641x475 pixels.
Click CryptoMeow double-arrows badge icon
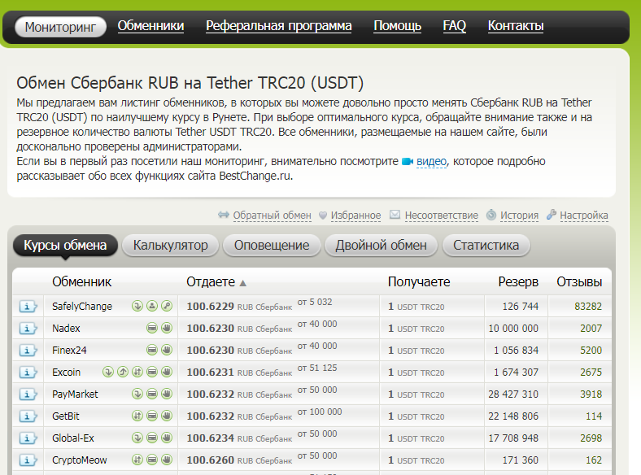point(137,460)
